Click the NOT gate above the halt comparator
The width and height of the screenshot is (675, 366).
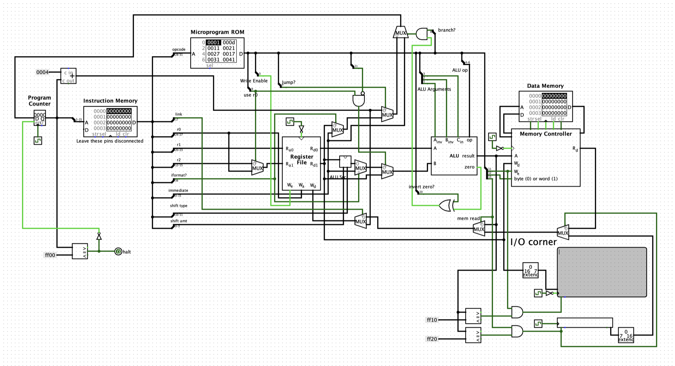click(x=99, y=237)
